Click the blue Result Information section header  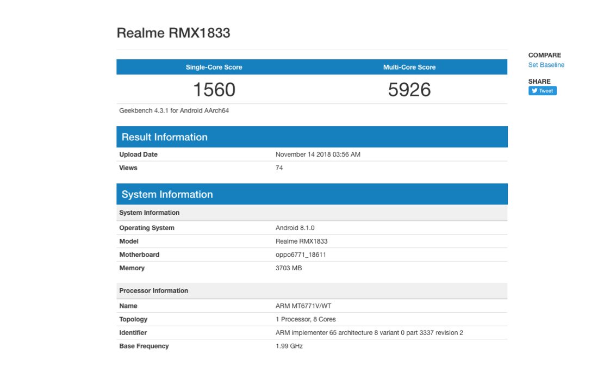coord(312,137)
